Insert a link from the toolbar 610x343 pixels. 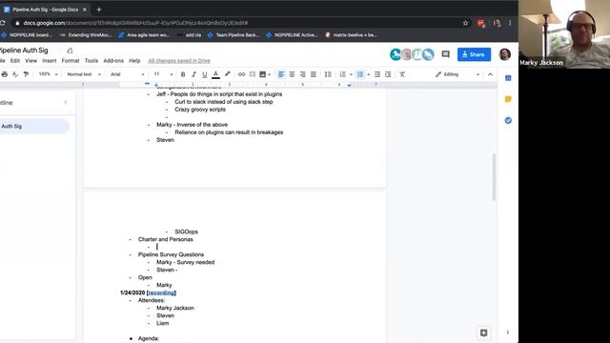[x=241, y=74]
